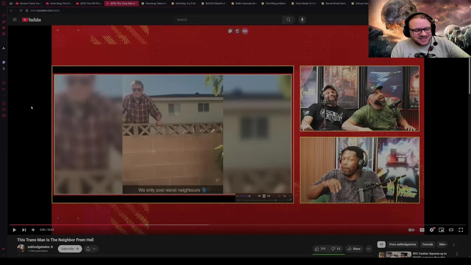471x265 pixels.
Task: Open the workspaces icon beside Opera logo
Action: [x=11, y=3]
